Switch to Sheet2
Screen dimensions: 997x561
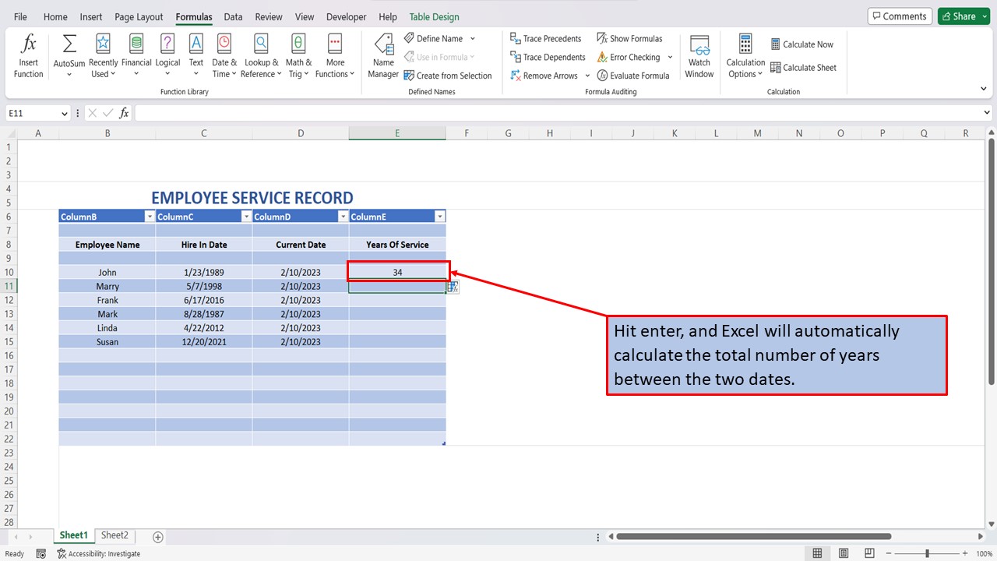click(x=114, y=535)
